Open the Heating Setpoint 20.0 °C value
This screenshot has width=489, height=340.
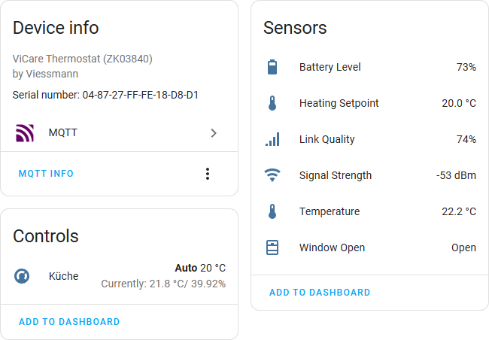coord(458,104)
